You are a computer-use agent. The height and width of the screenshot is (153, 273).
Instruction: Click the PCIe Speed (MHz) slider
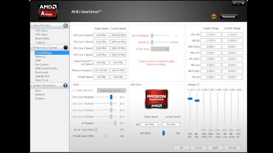[x=106, y=136]
